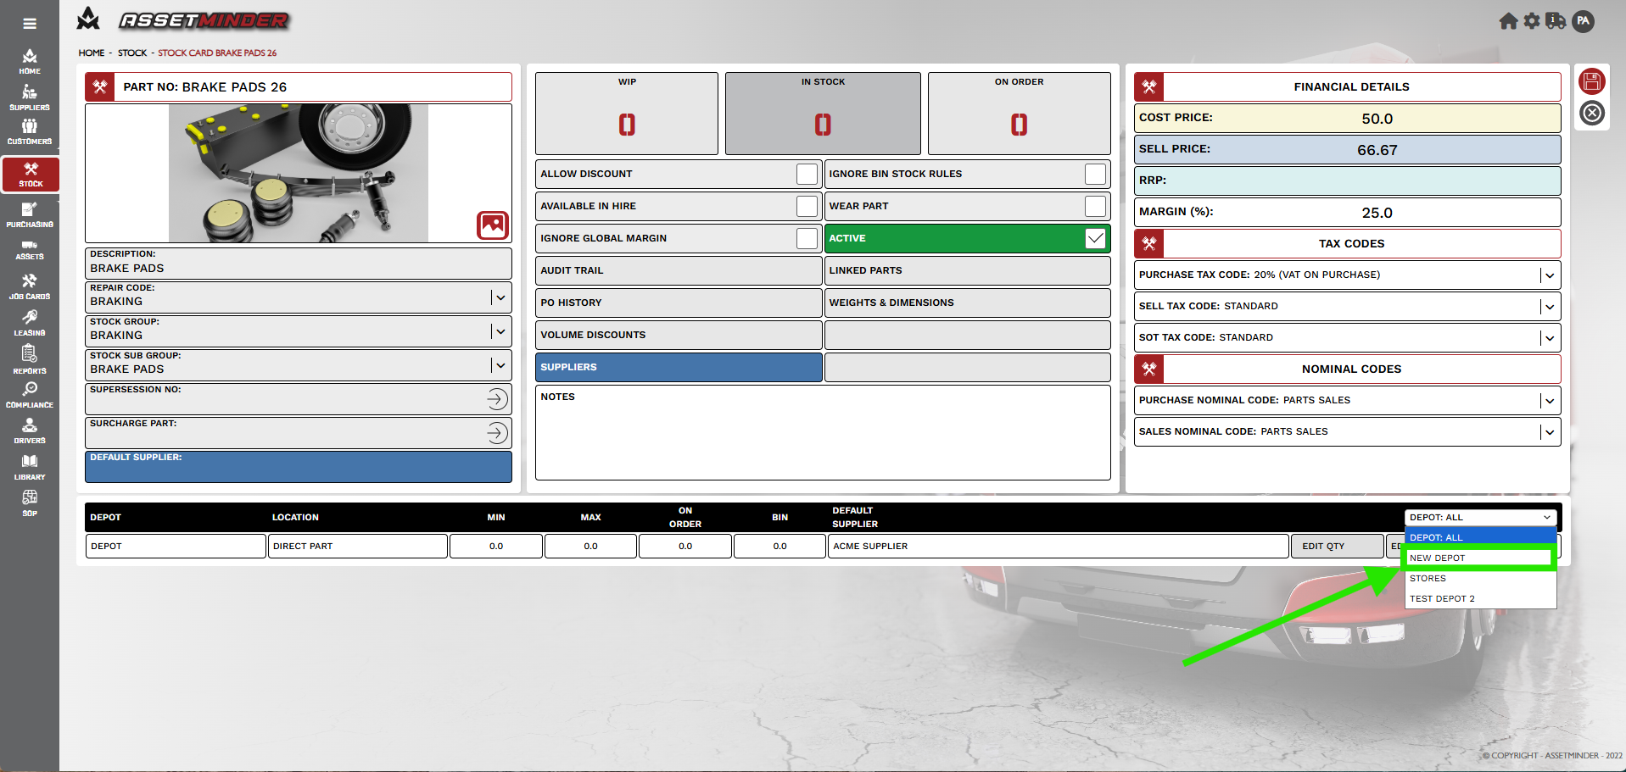Image resolution: width=1626 pixels, height=772 pixels.
Task: Click the home icon in top right
Action: 1508,21
